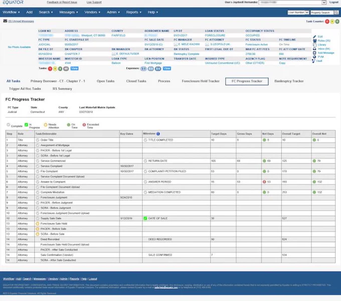Open the Library document icon

(x=314, y=45)
